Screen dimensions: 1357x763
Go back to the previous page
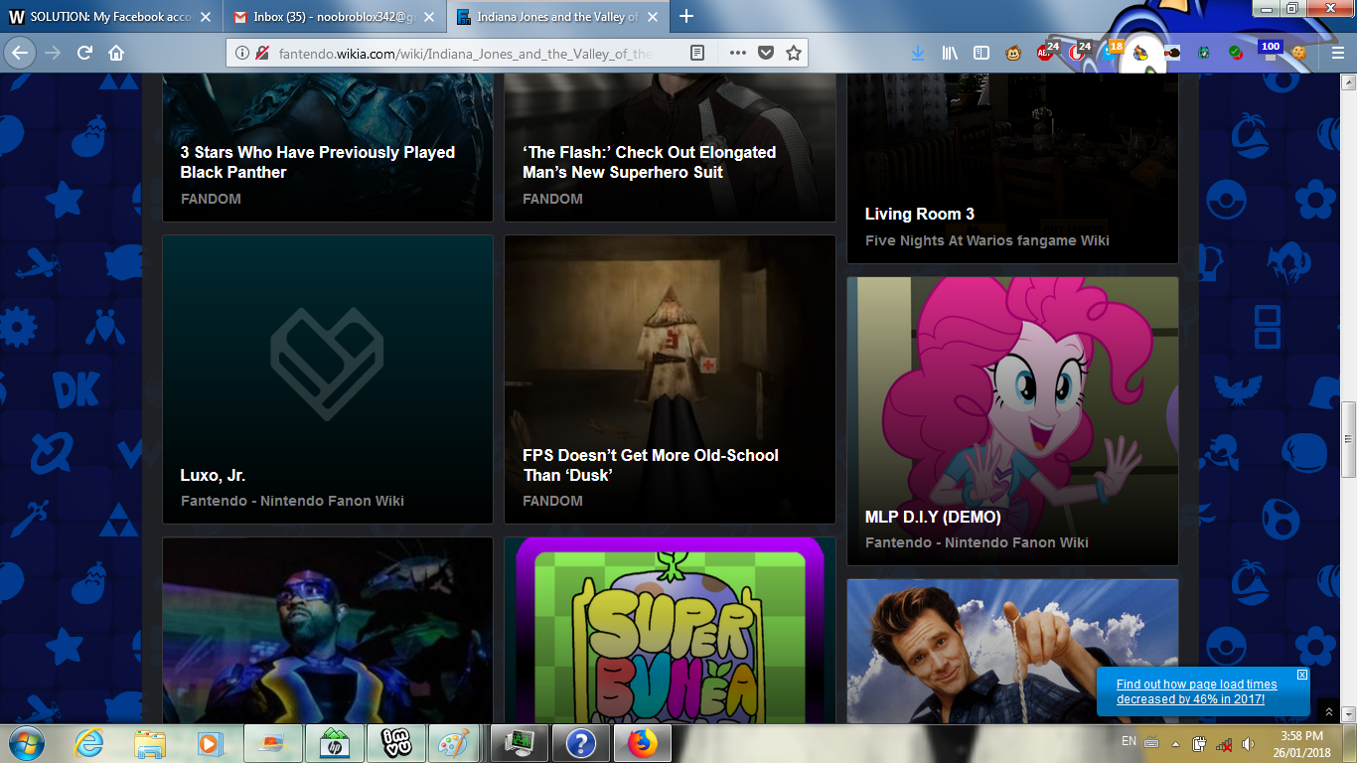pyautogui.click(x=22, y=53)
